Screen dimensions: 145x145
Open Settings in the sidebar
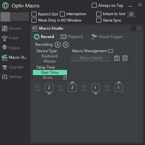pyautogui.click(x=12, y=77)
